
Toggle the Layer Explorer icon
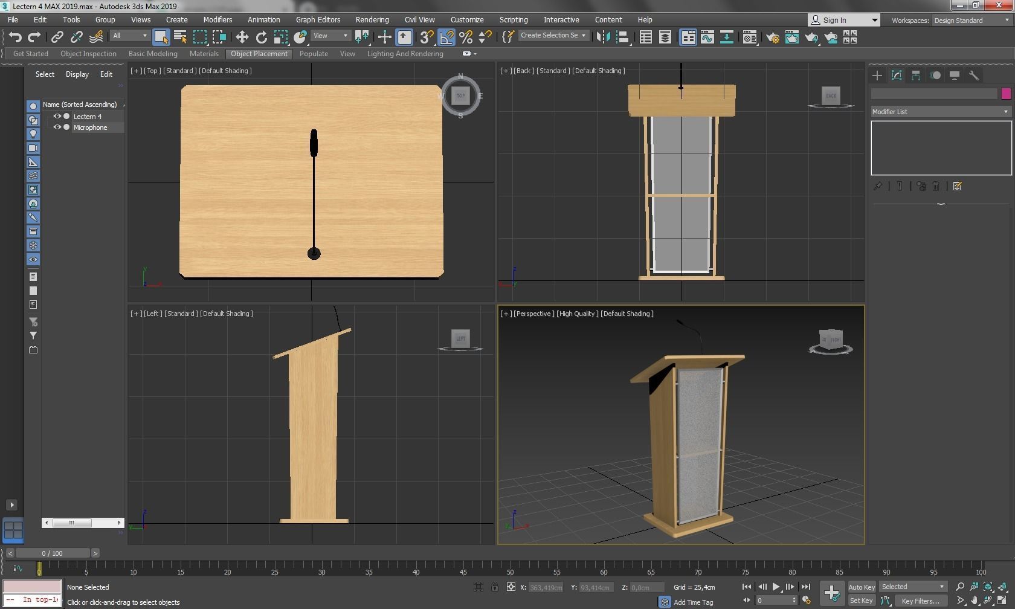click(665, 37)
